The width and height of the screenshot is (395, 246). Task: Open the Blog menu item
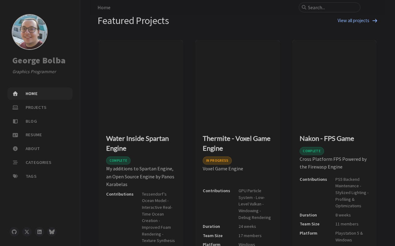(31, 121)
